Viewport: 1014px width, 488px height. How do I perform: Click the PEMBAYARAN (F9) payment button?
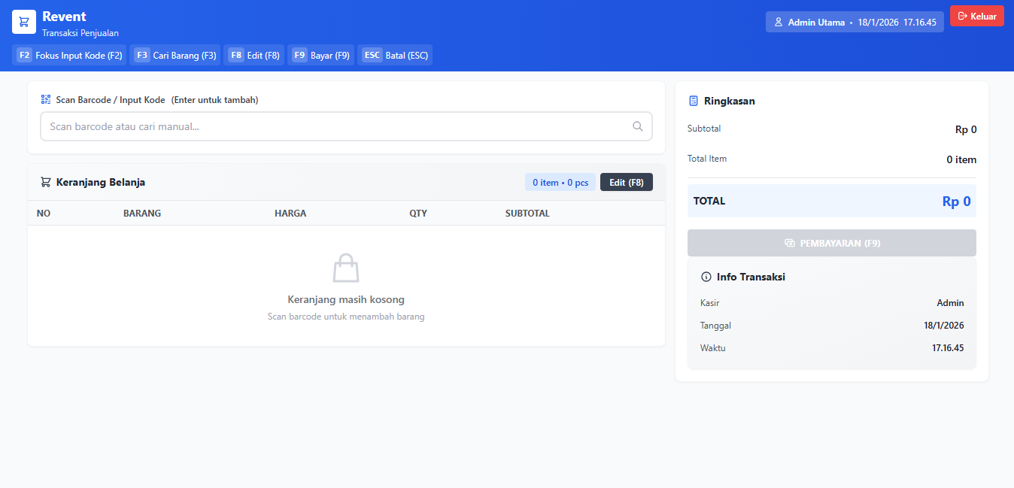click(831, 243)
